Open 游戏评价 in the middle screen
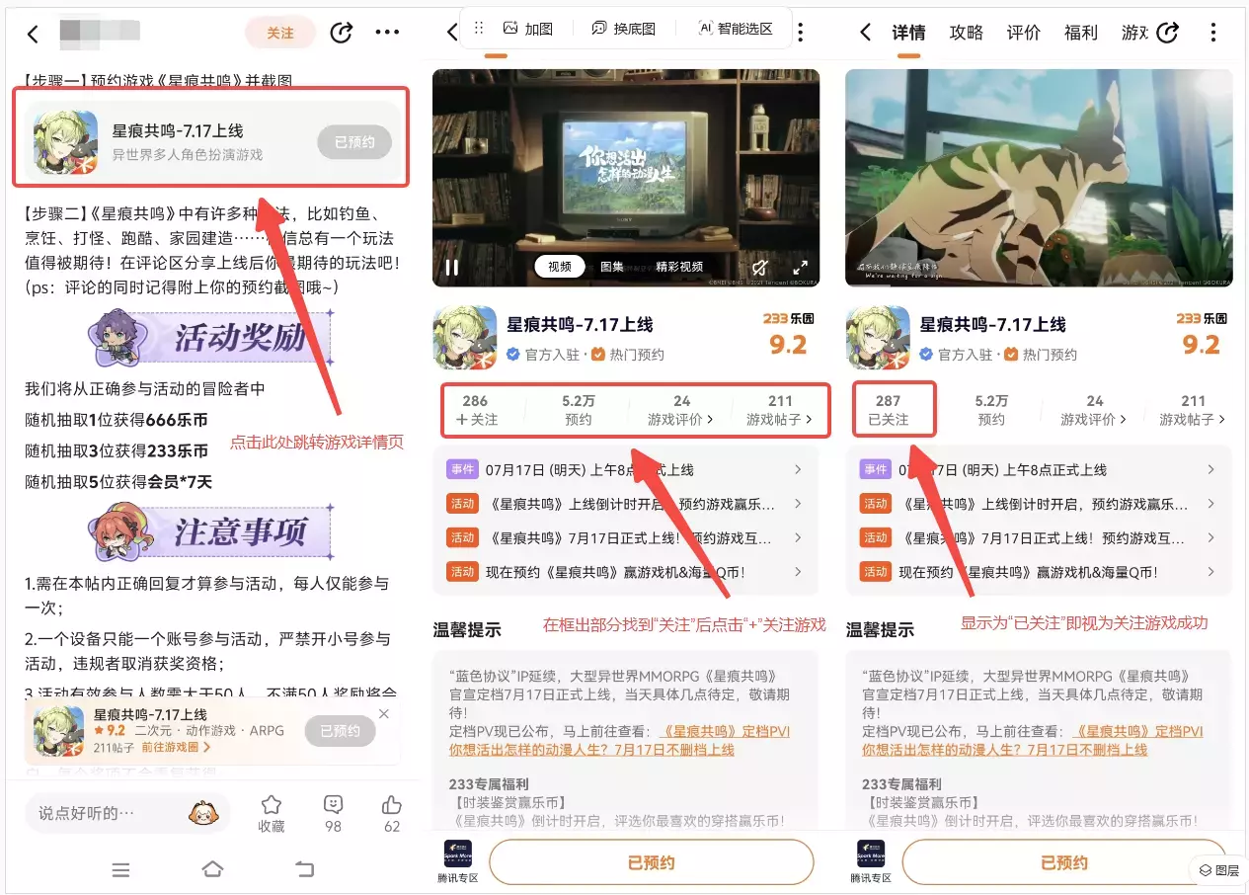Image resolution: width=1249 pixels, height=895 pixels. tap(681, 410)
